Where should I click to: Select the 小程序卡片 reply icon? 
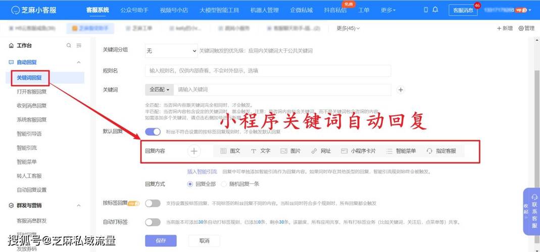(x=345, y=151)
